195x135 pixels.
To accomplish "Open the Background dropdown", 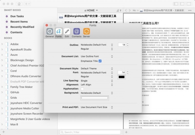I will pos(97,93).
